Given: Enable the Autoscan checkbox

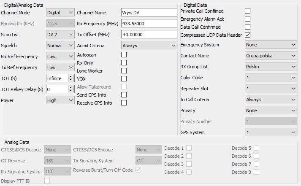Looking at the screenshot, I should [124, 55].
